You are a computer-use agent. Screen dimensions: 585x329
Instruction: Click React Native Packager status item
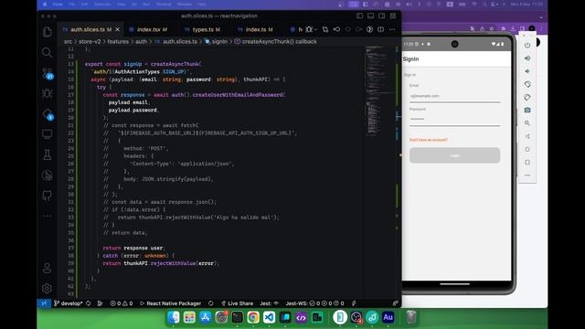tap(170, 303)
